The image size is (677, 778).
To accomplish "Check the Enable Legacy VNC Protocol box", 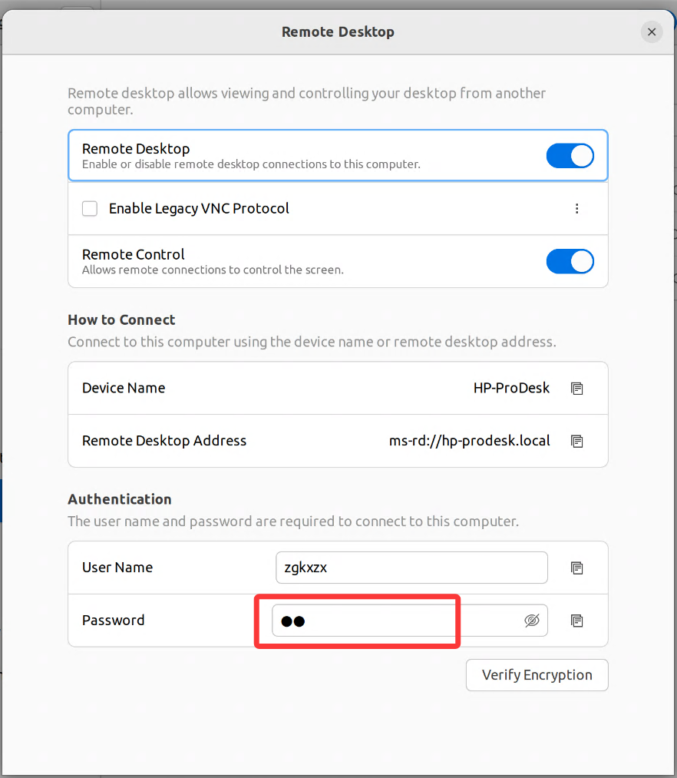I will coord(90,209).
